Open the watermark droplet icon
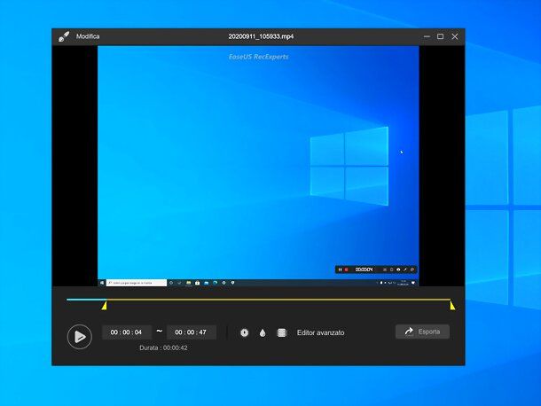Image resolution: width=541 pixels, height=406 pixels. coord(263,333)
